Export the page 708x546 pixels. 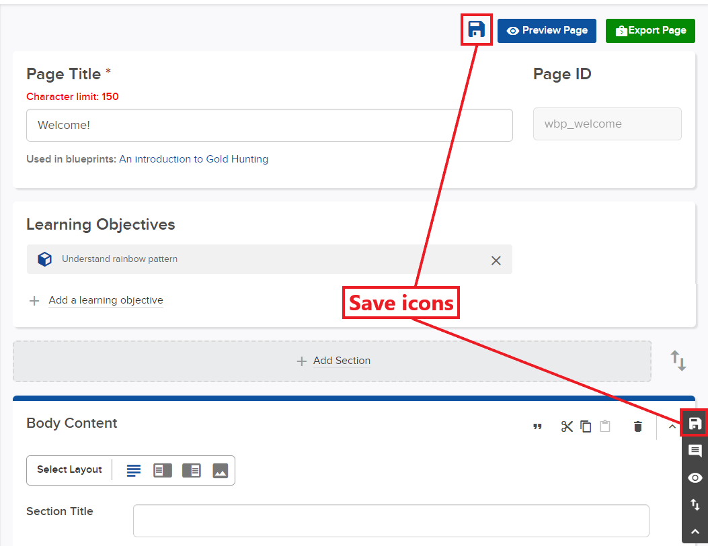pyautogui.click(x=650, y=30)
